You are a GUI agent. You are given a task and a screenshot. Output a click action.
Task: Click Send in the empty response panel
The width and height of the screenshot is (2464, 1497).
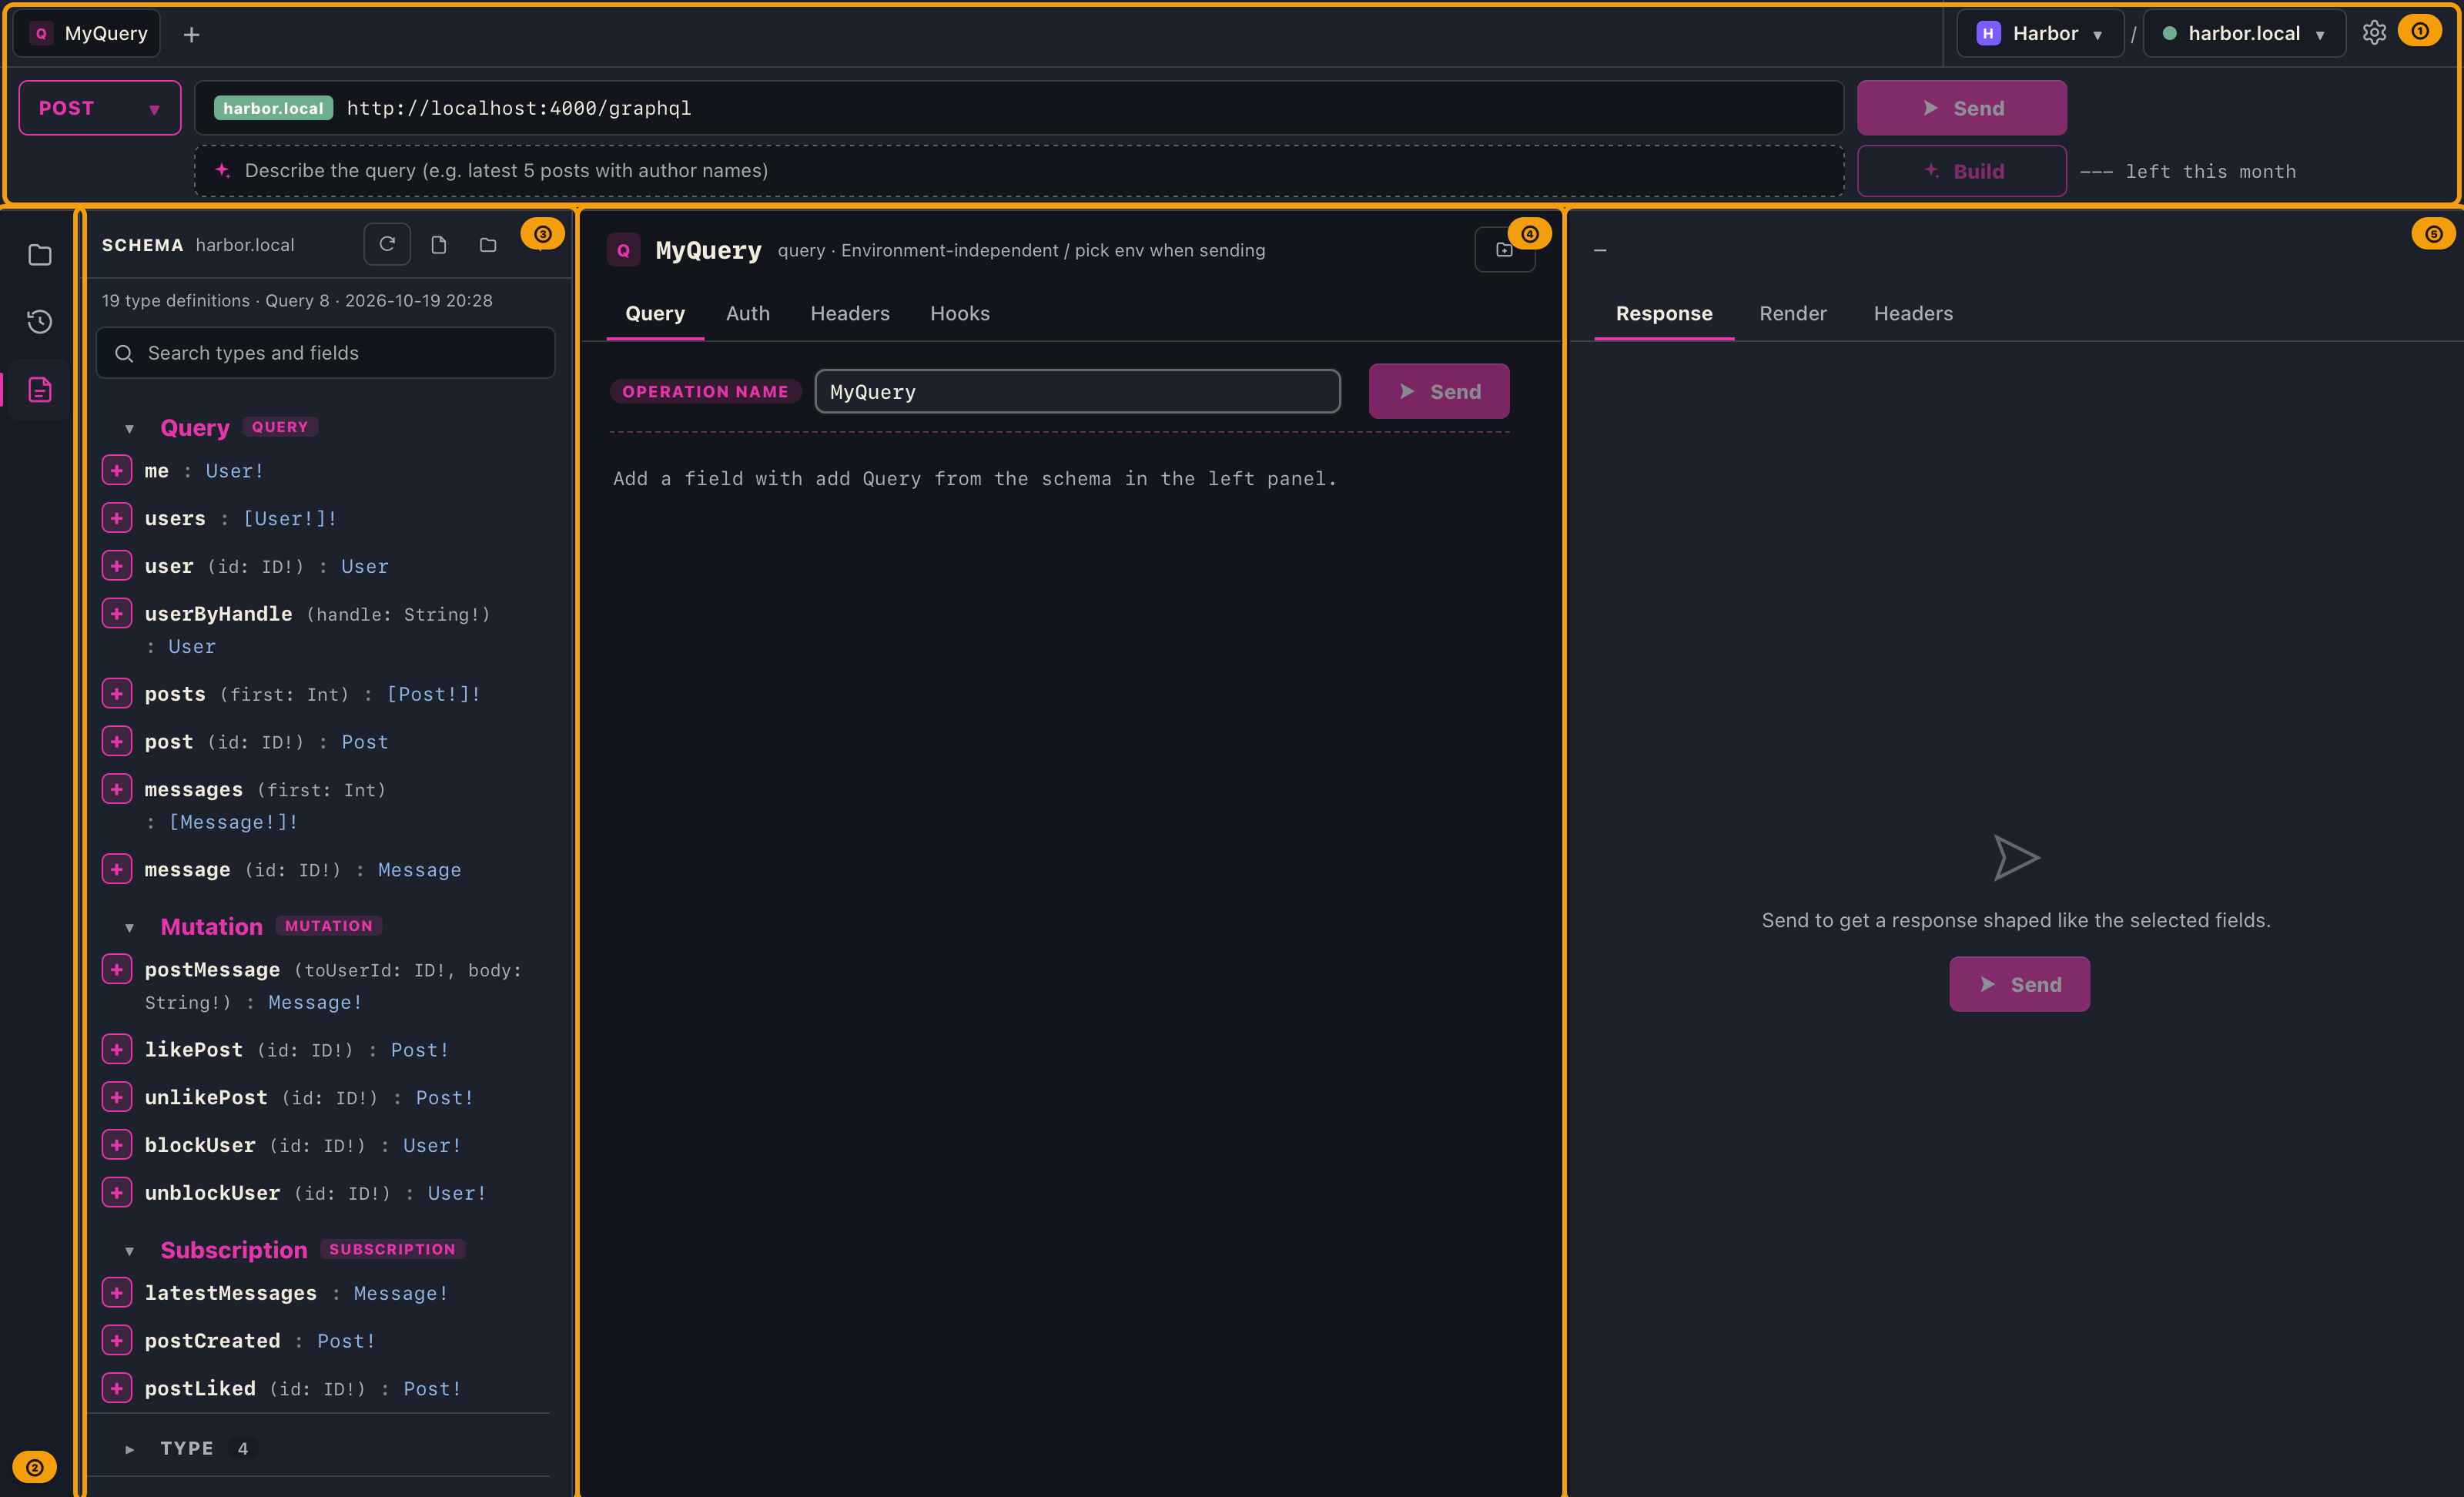coord(2019,984)
